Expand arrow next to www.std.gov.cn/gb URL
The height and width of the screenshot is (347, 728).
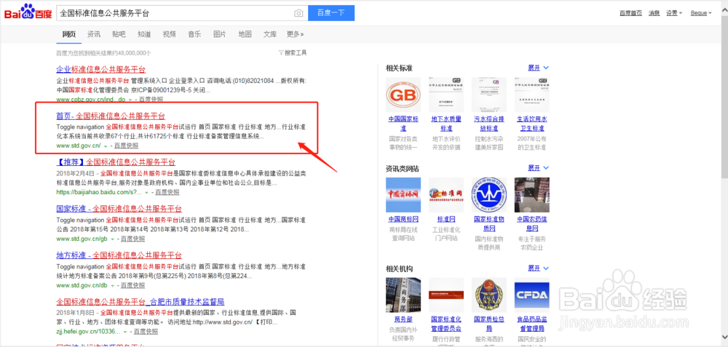pos(112,239)
